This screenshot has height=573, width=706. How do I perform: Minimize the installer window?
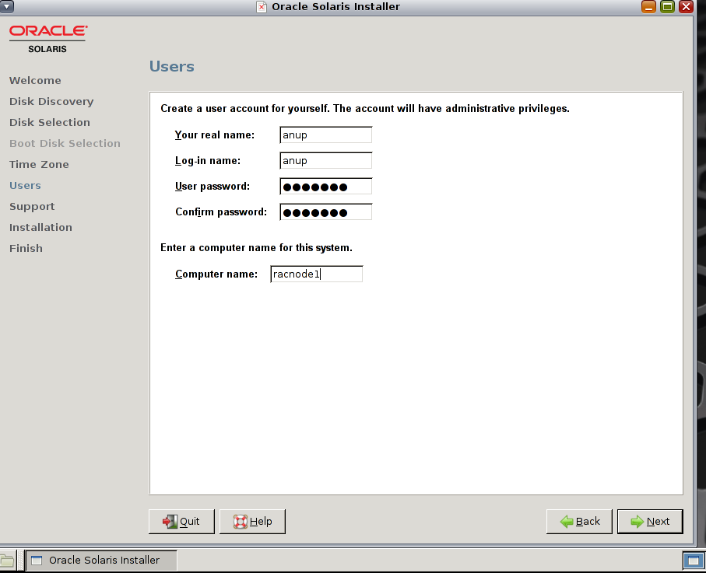(648, 7)
